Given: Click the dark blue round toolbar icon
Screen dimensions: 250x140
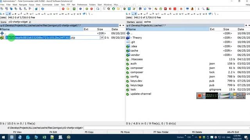Looking at the screenshot, I should [80, 9].
